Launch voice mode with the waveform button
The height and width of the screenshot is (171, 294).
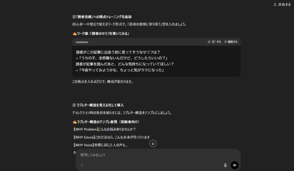(235, 165)
